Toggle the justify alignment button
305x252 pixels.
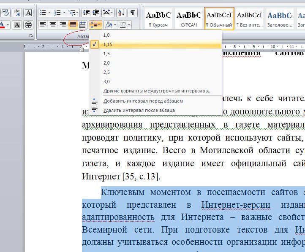tap(73, 25)
